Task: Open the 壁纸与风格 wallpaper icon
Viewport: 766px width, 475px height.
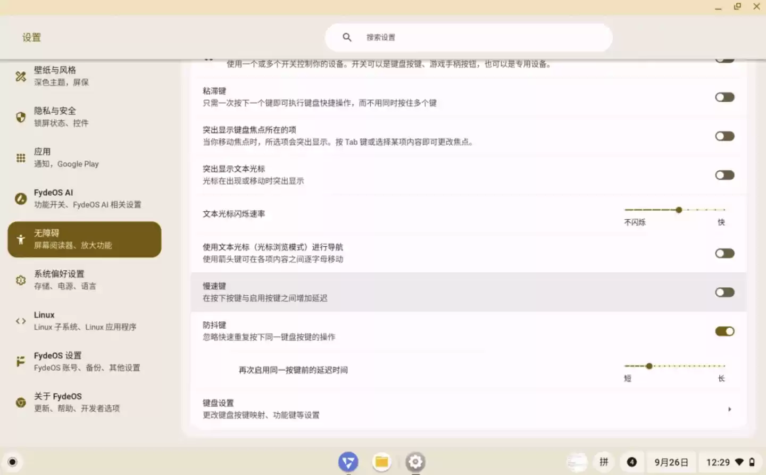Action: click(x=20, y=76)
